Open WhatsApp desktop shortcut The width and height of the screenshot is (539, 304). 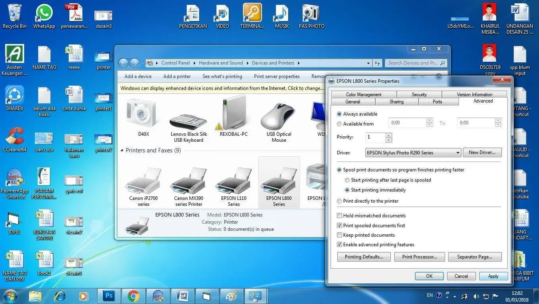(44, 16)
